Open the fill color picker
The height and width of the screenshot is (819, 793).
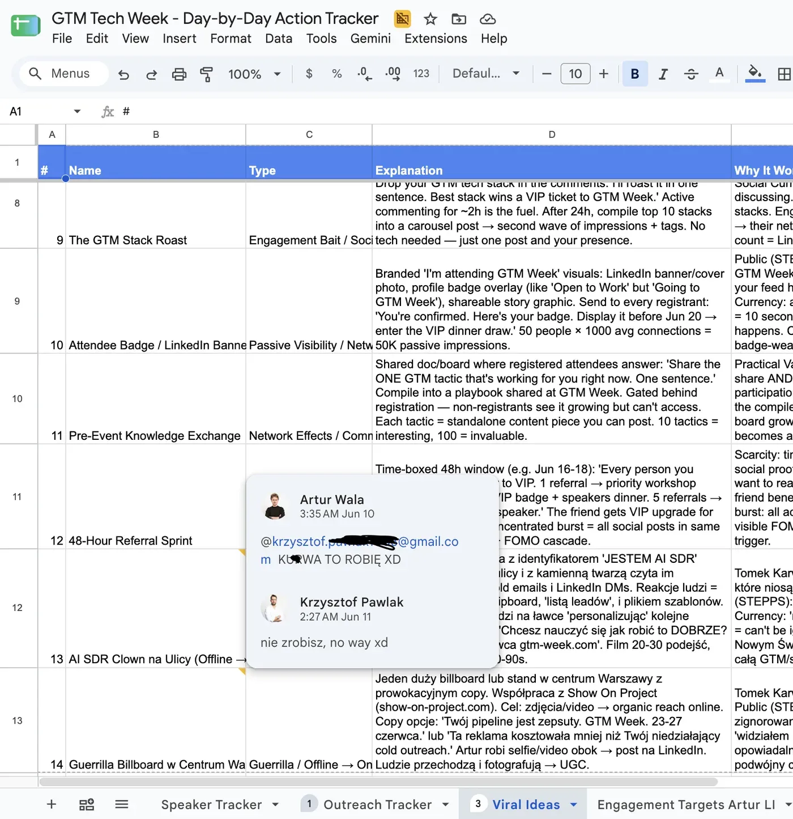click(755, 74)
